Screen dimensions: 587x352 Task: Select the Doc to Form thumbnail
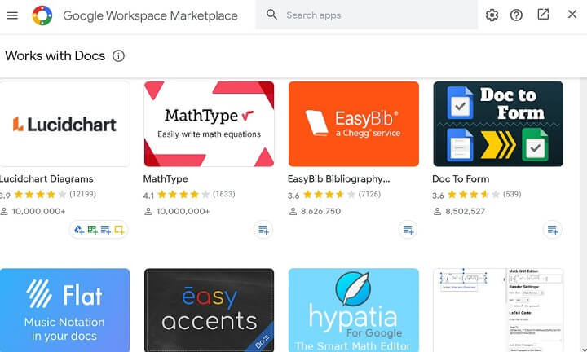pyautogui.click(x=497, y=124)
